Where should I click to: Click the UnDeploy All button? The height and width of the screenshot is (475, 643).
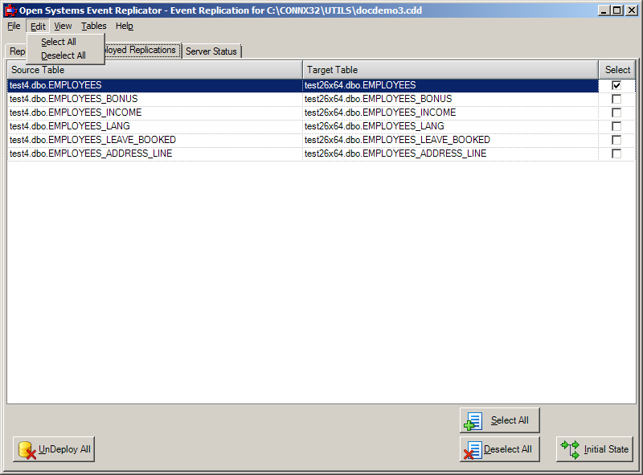pos(52,449)
